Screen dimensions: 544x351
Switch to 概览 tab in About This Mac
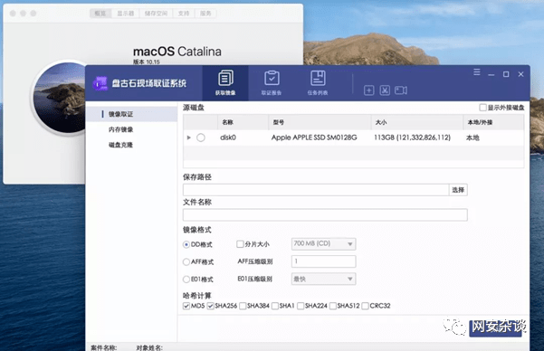(100, 14)
